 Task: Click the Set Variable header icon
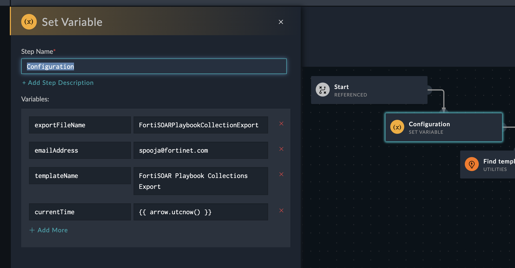29,22
